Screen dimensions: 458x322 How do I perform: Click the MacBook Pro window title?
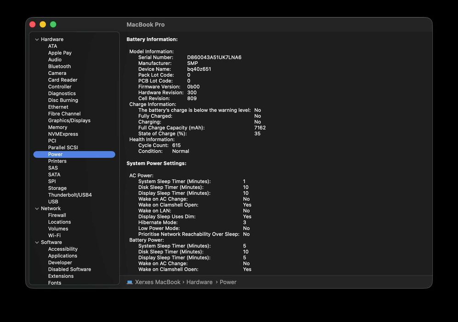click(x=146, y=24)
